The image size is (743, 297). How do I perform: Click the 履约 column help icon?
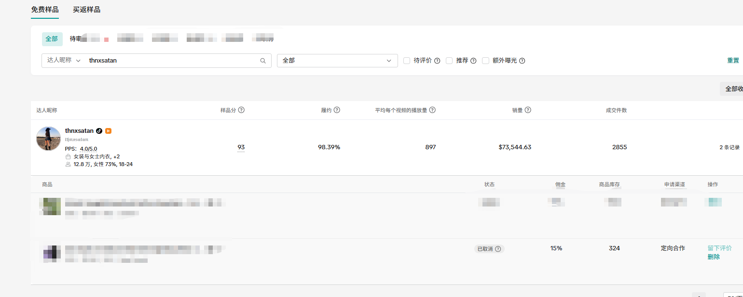337,110
